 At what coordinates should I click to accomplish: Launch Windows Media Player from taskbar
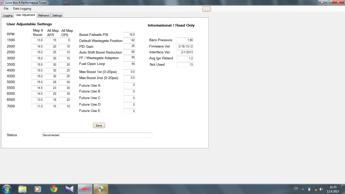pos(38,189)
